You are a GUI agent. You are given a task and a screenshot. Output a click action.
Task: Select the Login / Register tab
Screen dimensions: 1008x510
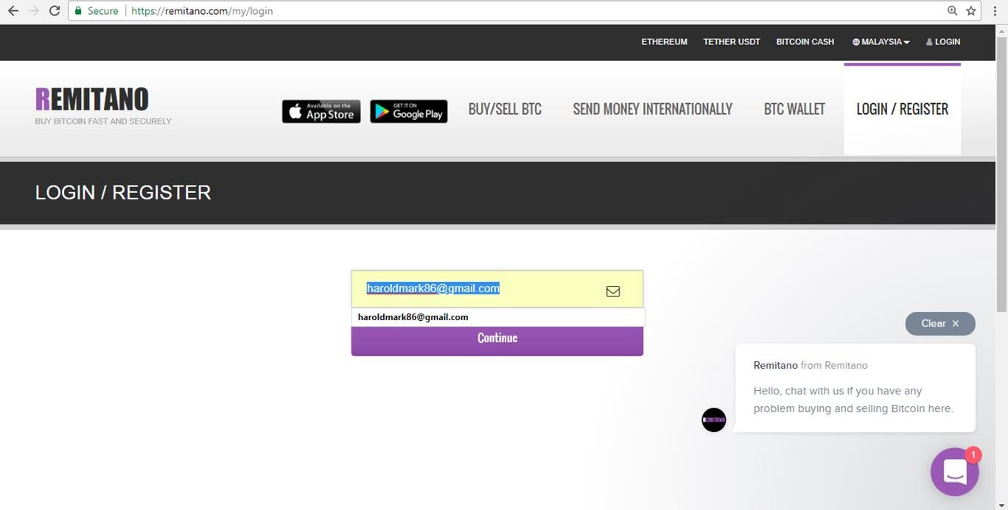pos(902,109)
